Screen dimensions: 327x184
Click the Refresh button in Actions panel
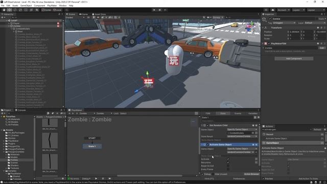pos(317,129)
